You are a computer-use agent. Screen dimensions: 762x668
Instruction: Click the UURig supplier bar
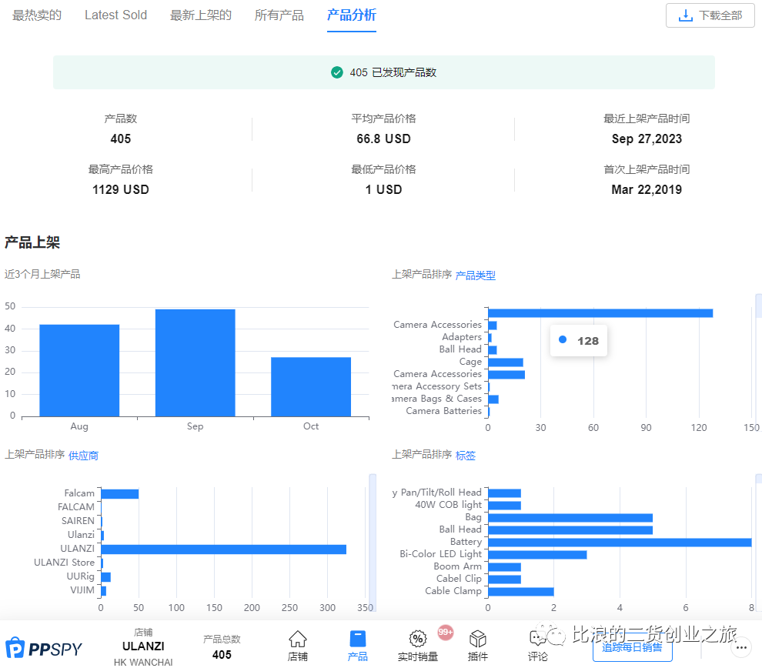pyautogui.click(x=106, y=577)
